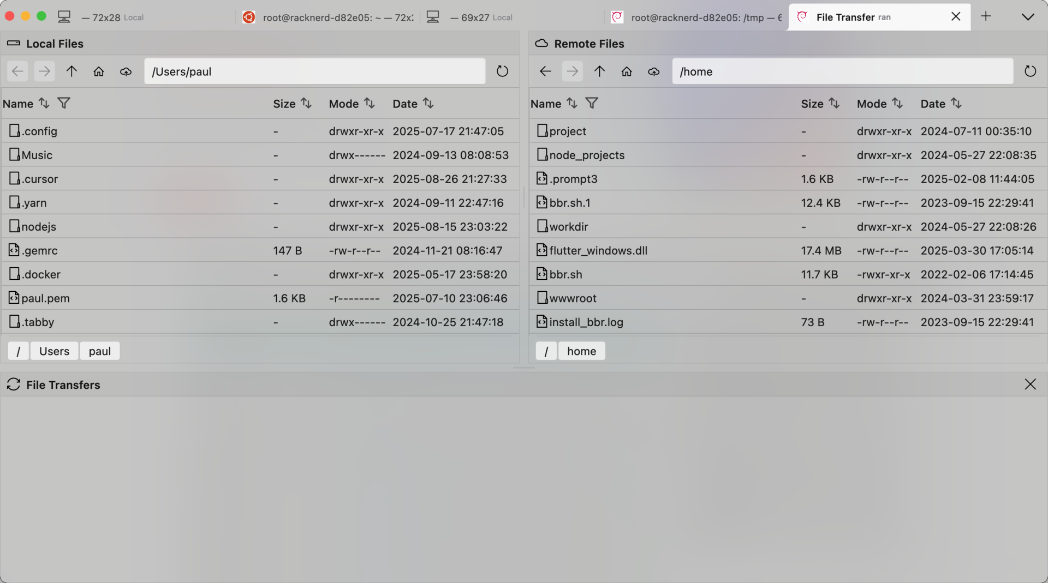This screenshot has height=583, width=1048.
Task: Select flutter_windows.dll in Remote Files
Action: tap(598, 250)
